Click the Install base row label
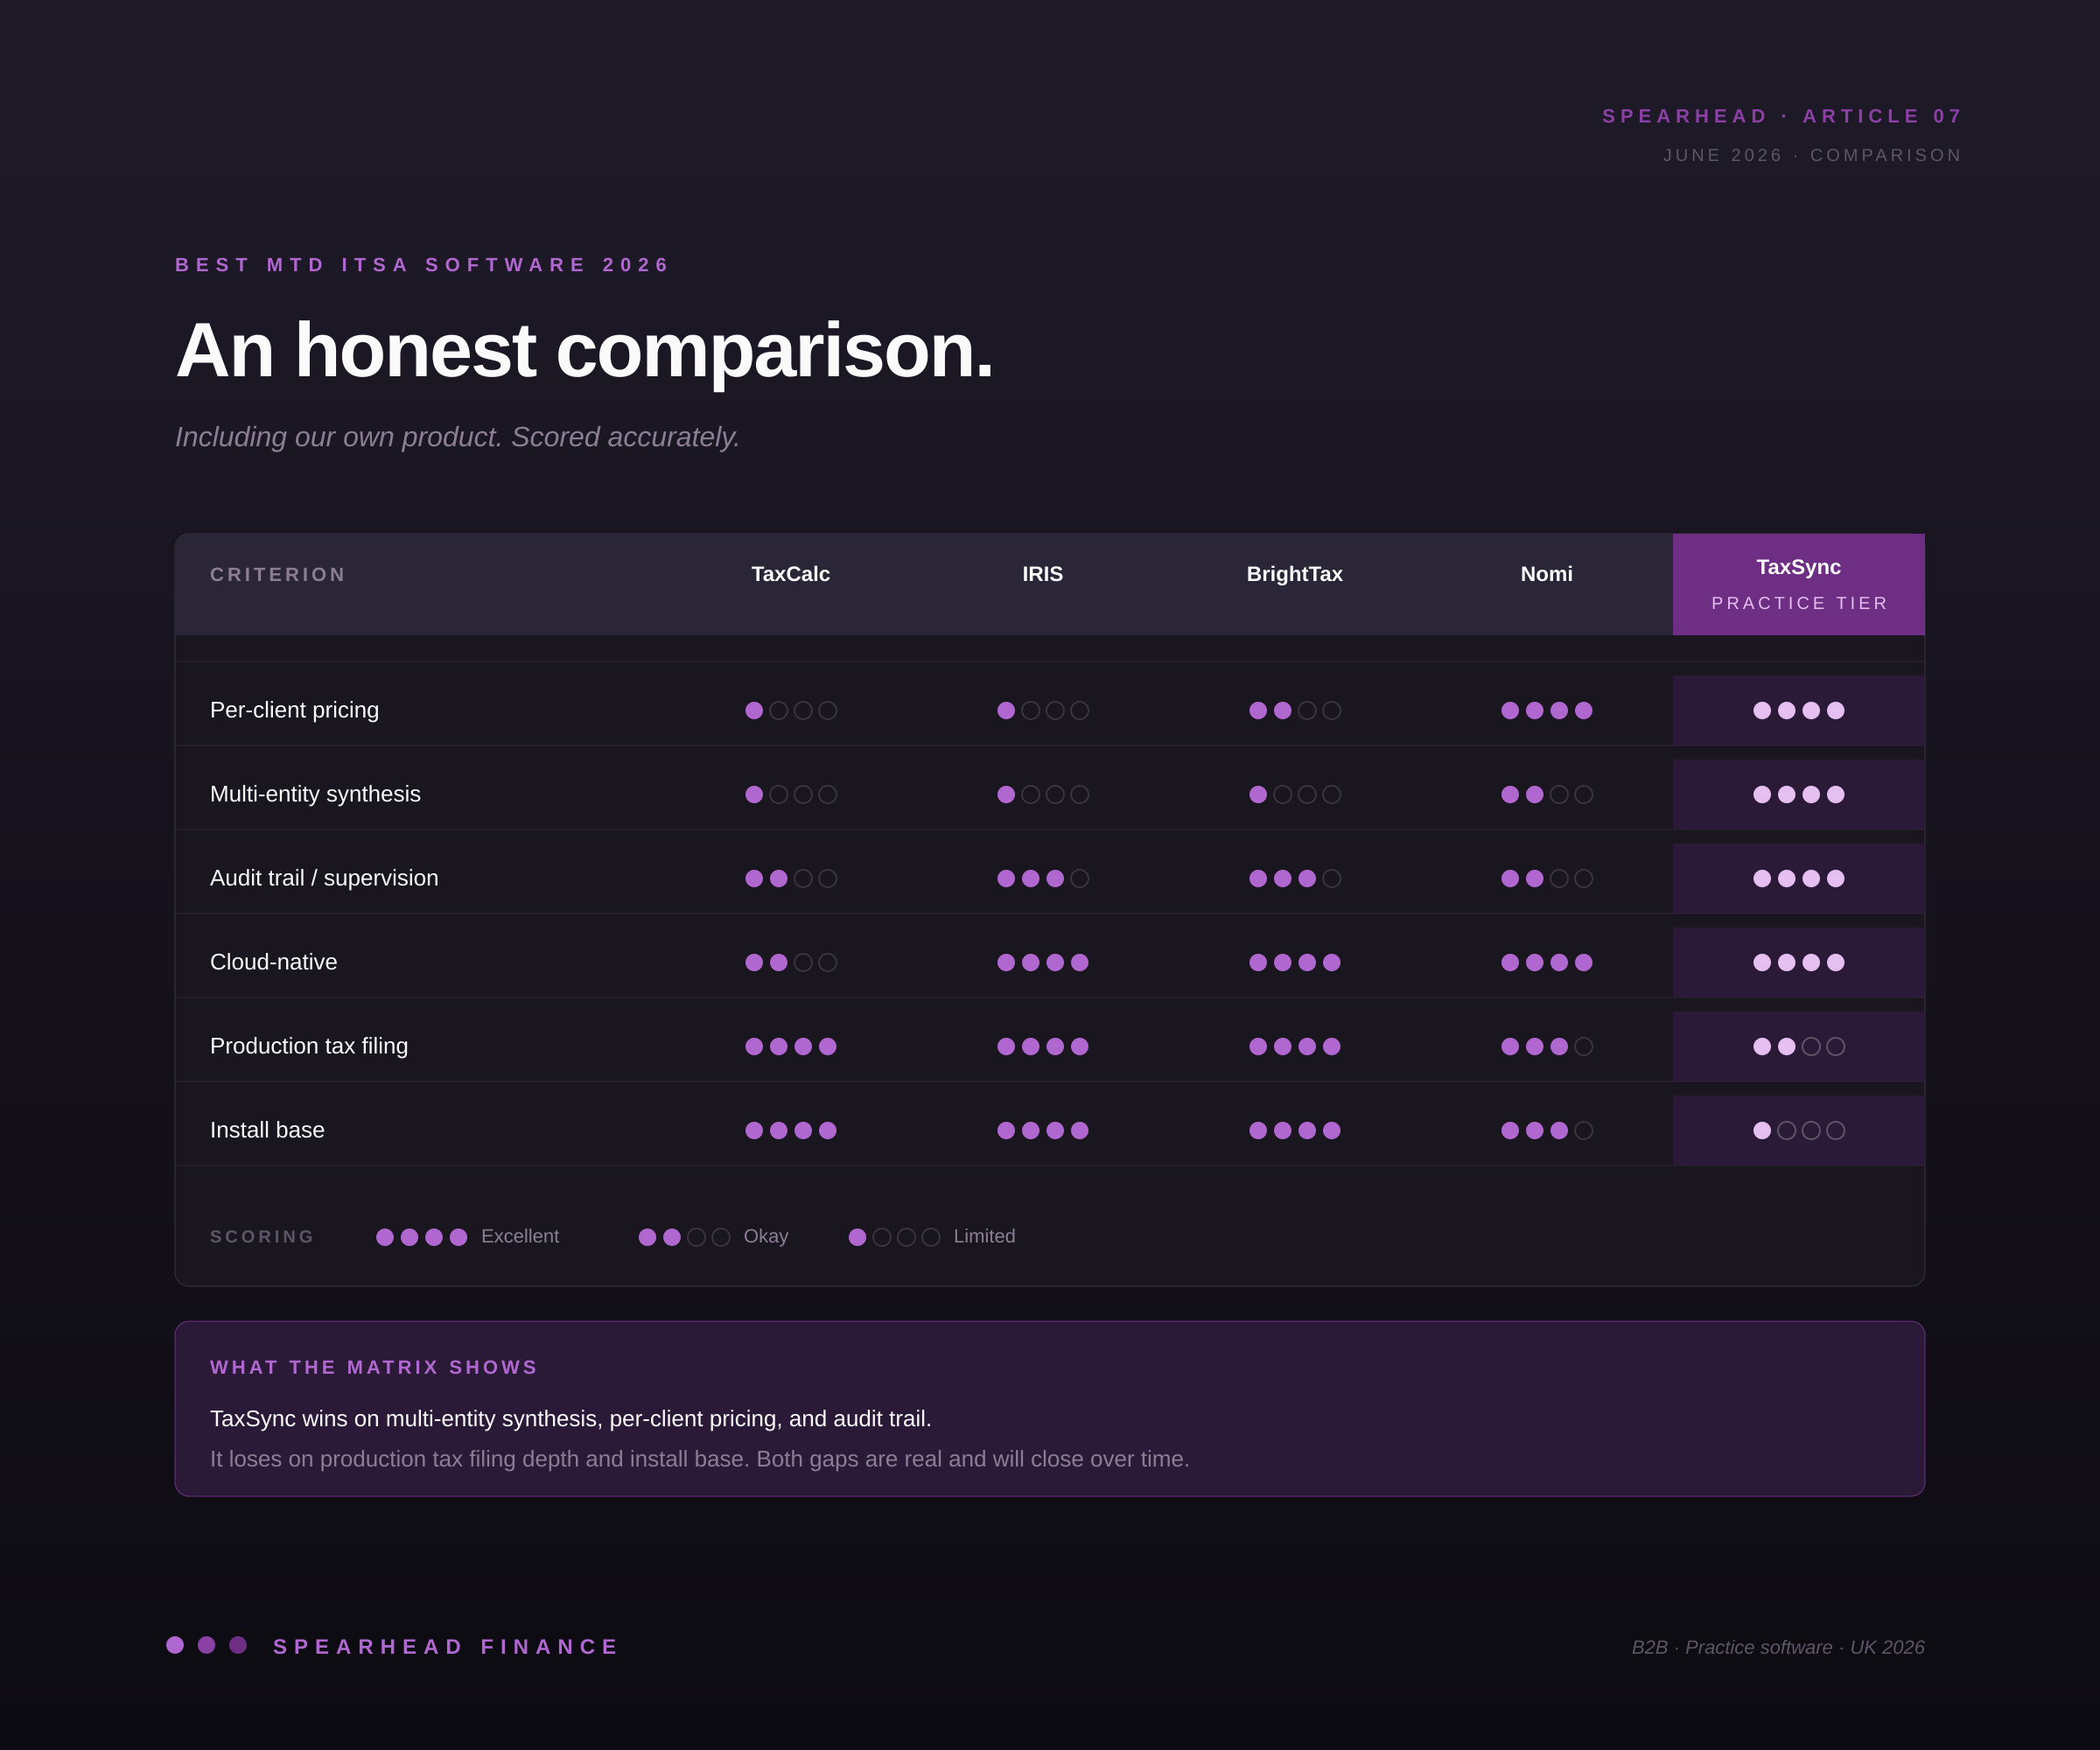Screen dimensions: 2100x1750 [267, 1130]
